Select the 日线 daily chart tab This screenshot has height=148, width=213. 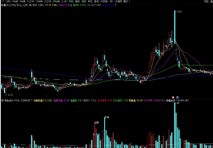tap(71, 1)
